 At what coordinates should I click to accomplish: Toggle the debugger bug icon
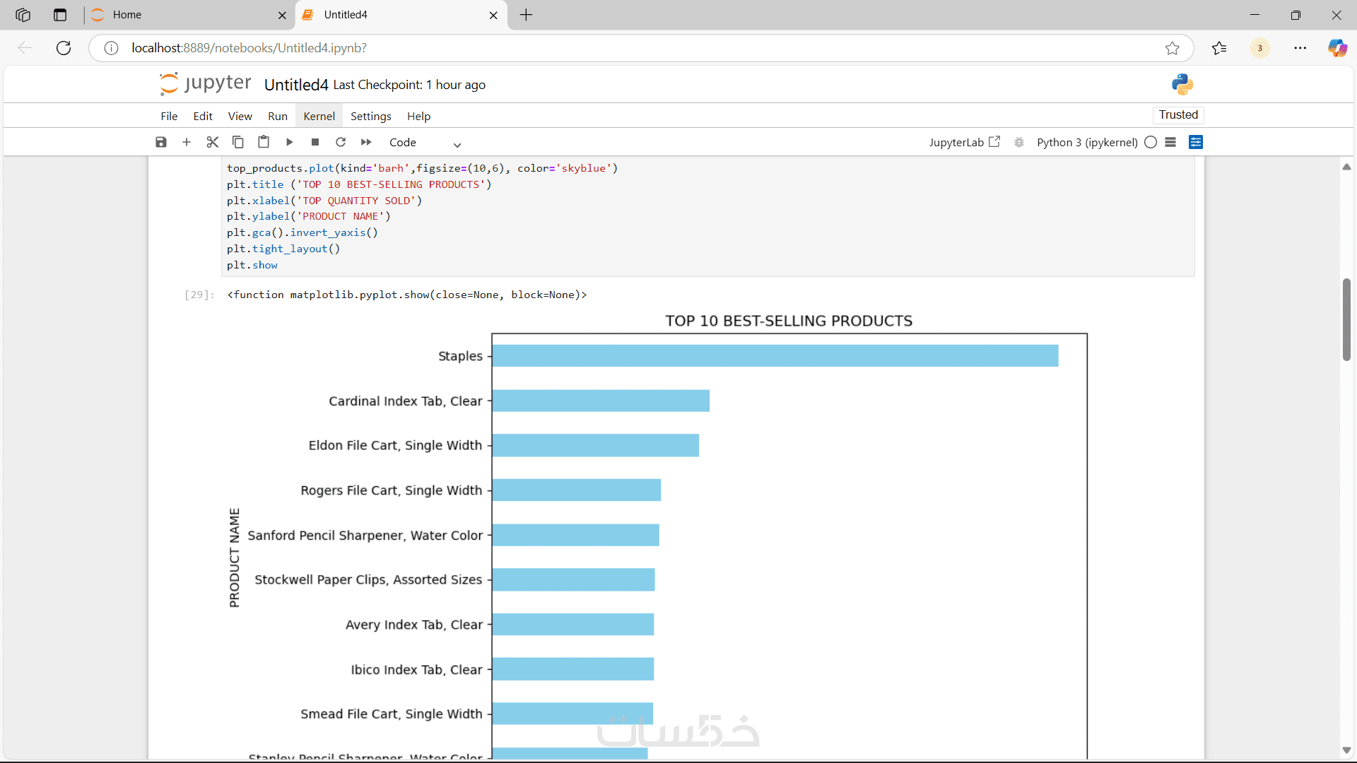click(1019, 142)
